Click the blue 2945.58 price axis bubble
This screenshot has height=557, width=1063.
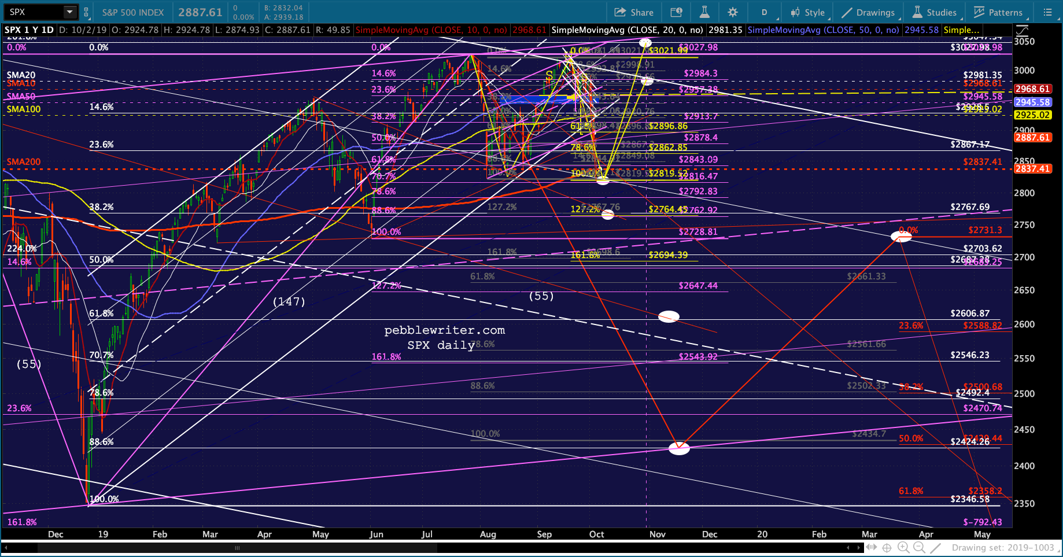pyautogui.click(x=1033, y=102)
